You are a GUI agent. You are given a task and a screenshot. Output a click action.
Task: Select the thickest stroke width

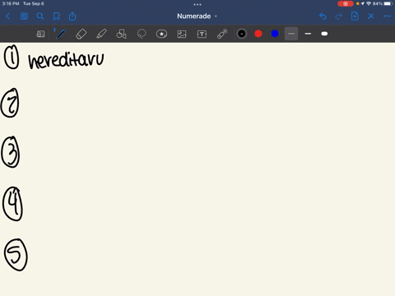pos(324,34)
